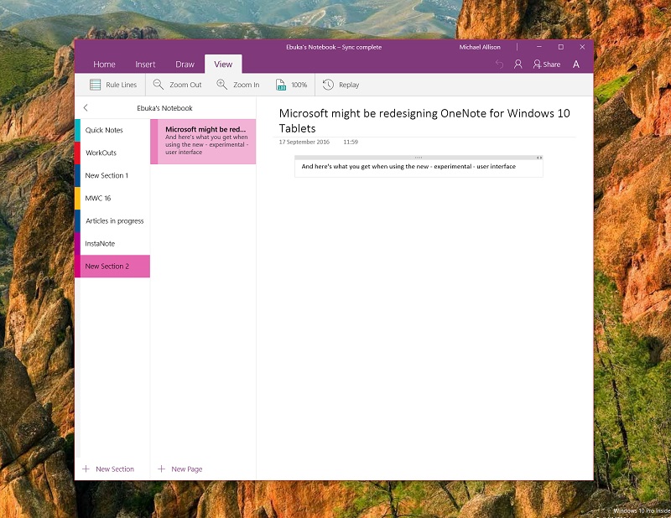The height and width of the screenshot is (518, 671).
Task: Toggle Rule Lines on the page
Action: [113, 85]
